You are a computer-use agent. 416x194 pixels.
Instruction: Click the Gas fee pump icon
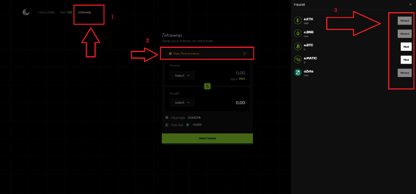167,125
